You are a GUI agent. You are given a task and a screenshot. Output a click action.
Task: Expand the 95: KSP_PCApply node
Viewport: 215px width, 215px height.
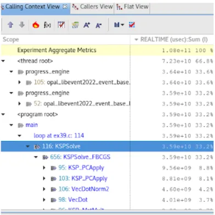[x=44, y=168]
